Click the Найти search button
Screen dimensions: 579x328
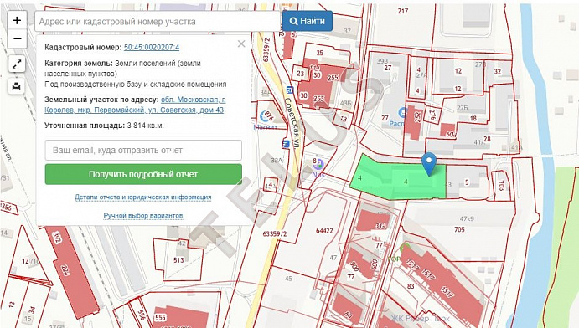click(308, 21)
